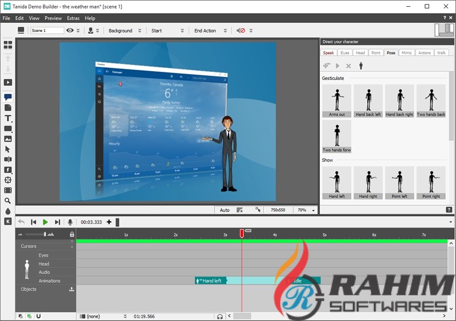Adjust the timeline zoom slider

point(45,234)
